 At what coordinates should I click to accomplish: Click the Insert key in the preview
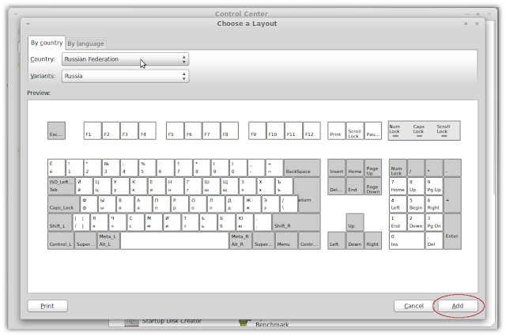tap(336, 168)
